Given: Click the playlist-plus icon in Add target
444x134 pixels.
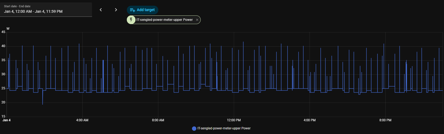Looking at the screenshot, I should pyautogui.click(x=133, y=10).
